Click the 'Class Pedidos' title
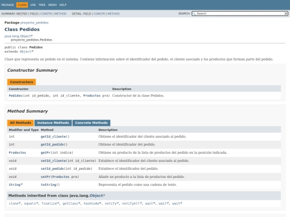Screen dimensions: 290x217 [x=22, y=29]
